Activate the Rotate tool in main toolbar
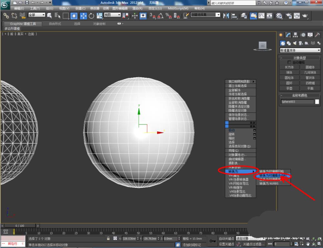The height and width of the screenshot is (248, 323). [91, 15]
